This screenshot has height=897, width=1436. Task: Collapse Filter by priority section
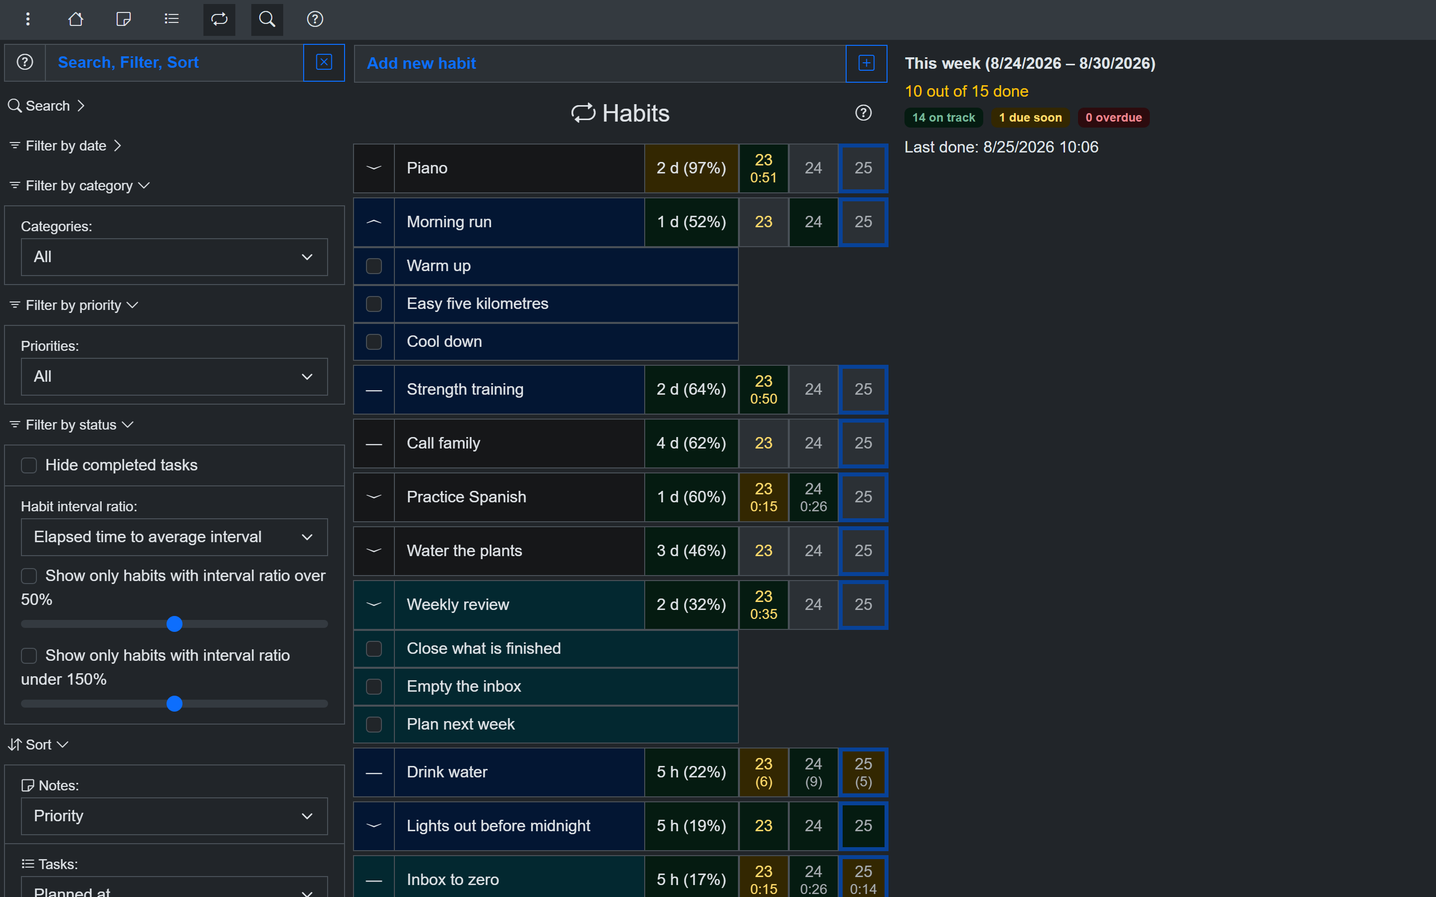pyautogui.click(x=74, y=305)
